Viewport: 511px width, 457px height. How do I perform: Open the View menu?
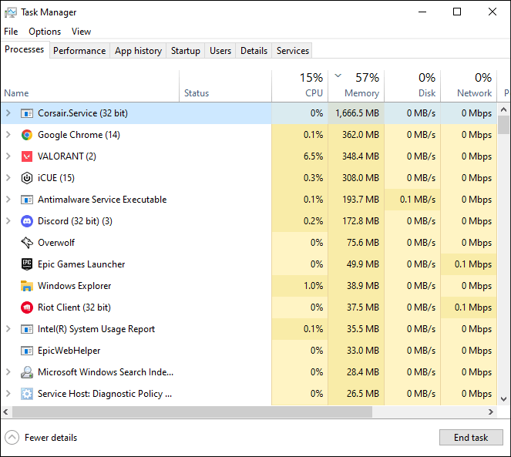(x=81, y=32)
